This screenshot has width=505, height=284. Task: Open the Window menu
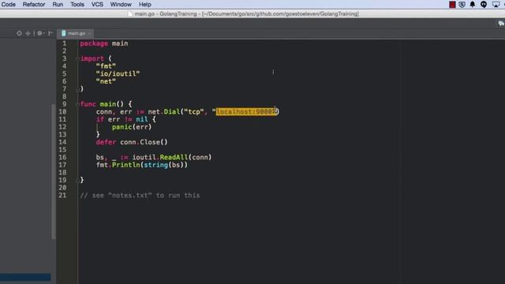[x=121, y=5]
